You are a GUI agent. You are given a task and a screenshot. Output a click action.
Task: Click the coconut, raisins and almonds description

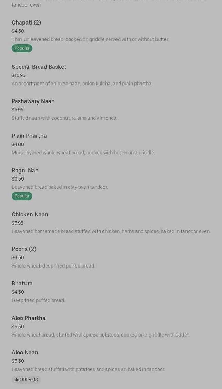click(x=64, y=118)
